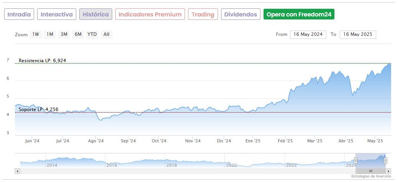Select the 1M zoom range
The image size is (398, 182).
tap(50, 34)
